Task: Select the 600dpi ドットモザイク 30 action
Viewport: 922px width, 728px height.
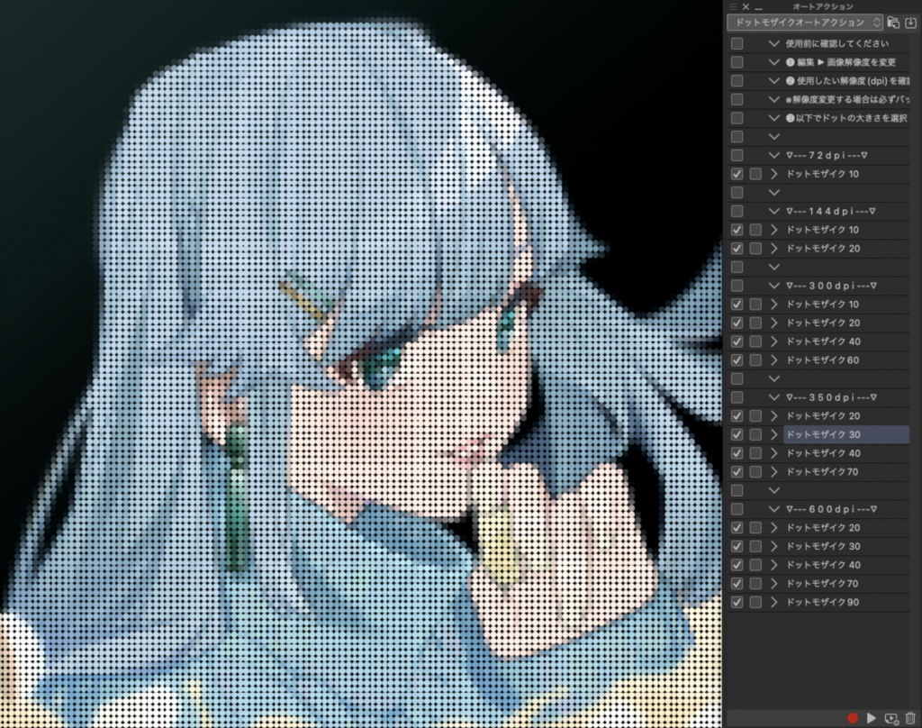Action: pyautogui.click(x=823, y=546)
